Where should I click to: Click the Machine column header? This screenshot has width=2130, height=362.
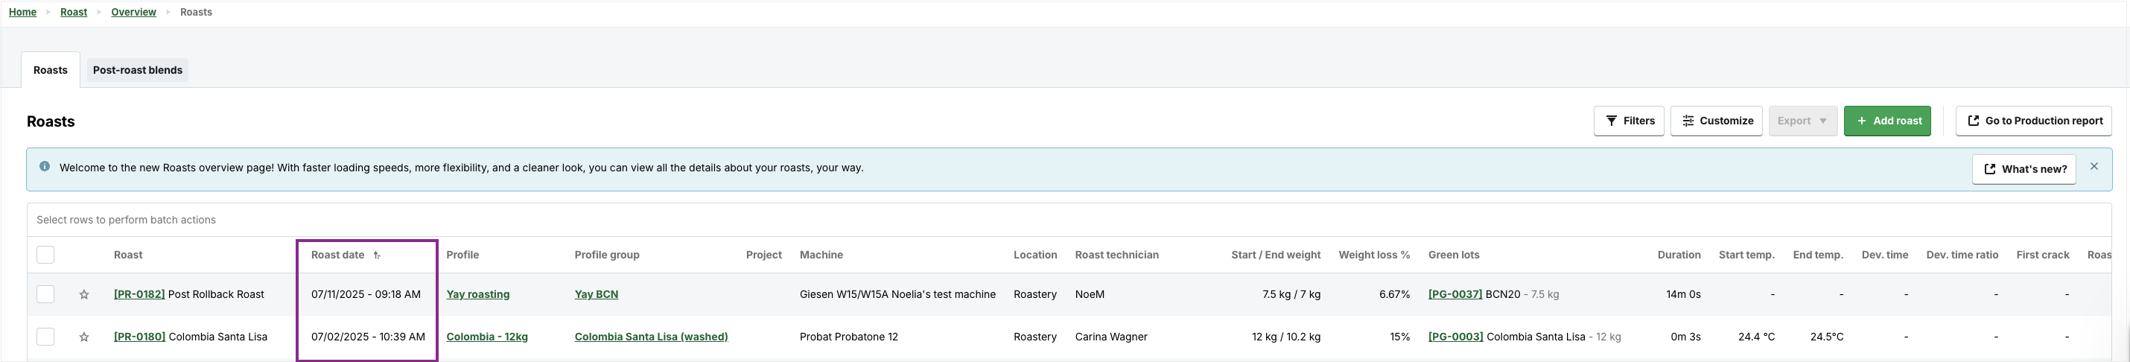click(x=821, y=255)
